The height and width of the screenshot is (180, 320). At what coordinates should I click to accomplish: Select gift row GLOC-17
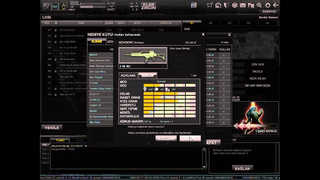(x=101, y=94)
